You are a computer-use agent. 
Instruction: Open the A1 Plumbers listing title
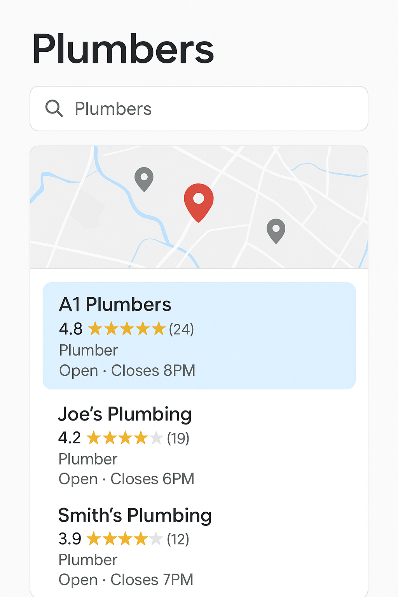point(115,304)
